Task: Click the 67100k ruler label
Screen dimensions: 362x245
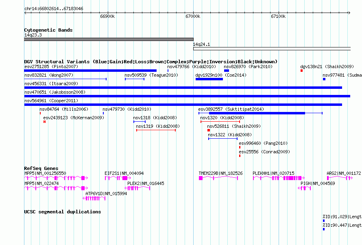Action: pos(278,16)
